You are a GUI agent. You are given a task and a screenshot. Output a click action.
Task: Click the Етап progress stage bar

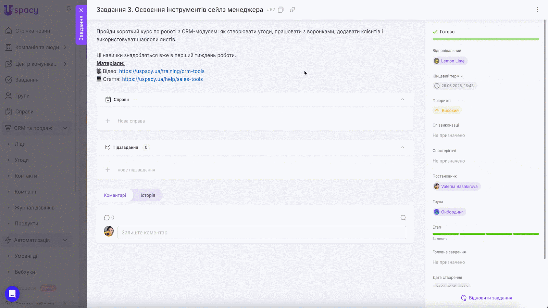tap(485, 234)
